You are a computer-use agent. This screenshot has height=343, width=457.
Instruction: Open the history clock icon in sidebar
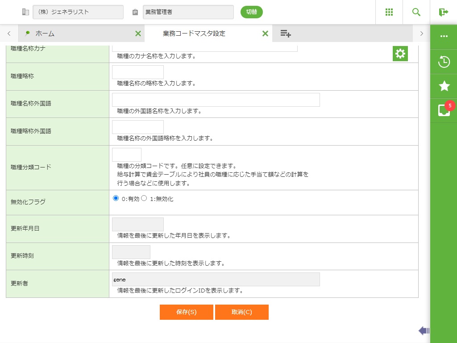(444, 62)
